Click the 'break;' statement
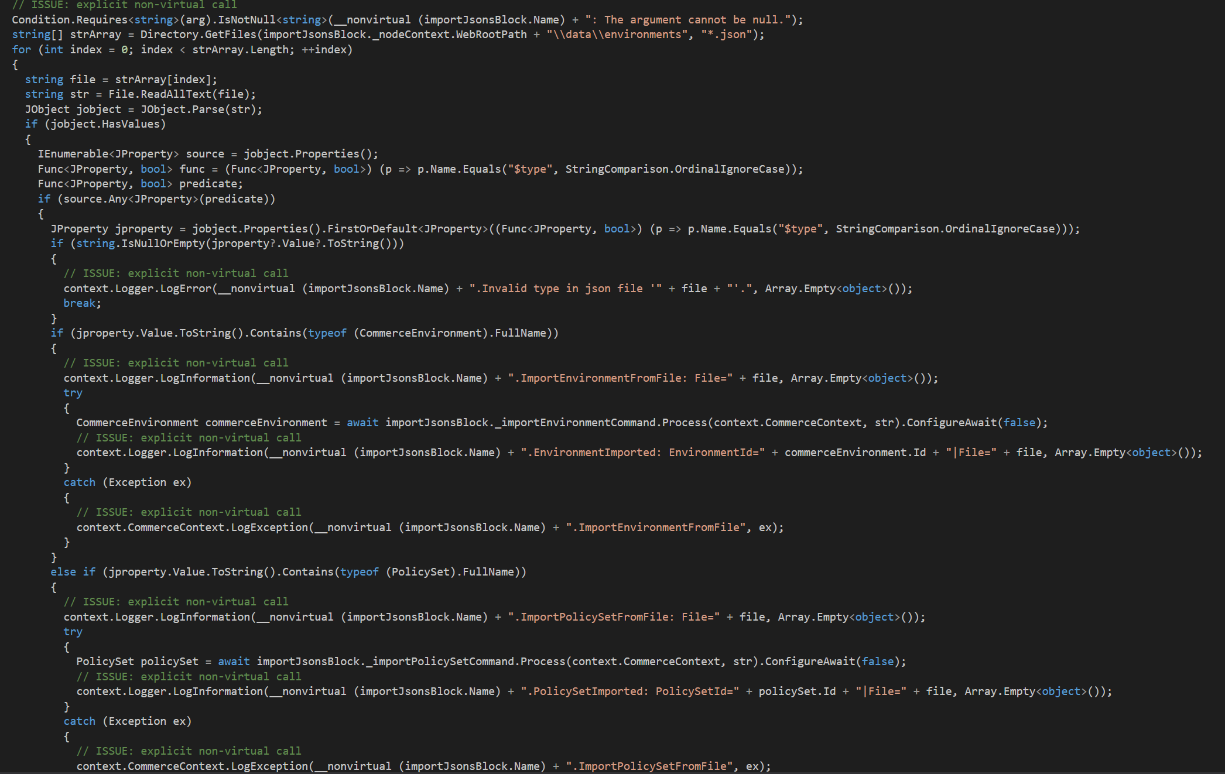The image size is (1225, 774). (x=82, y=303)
